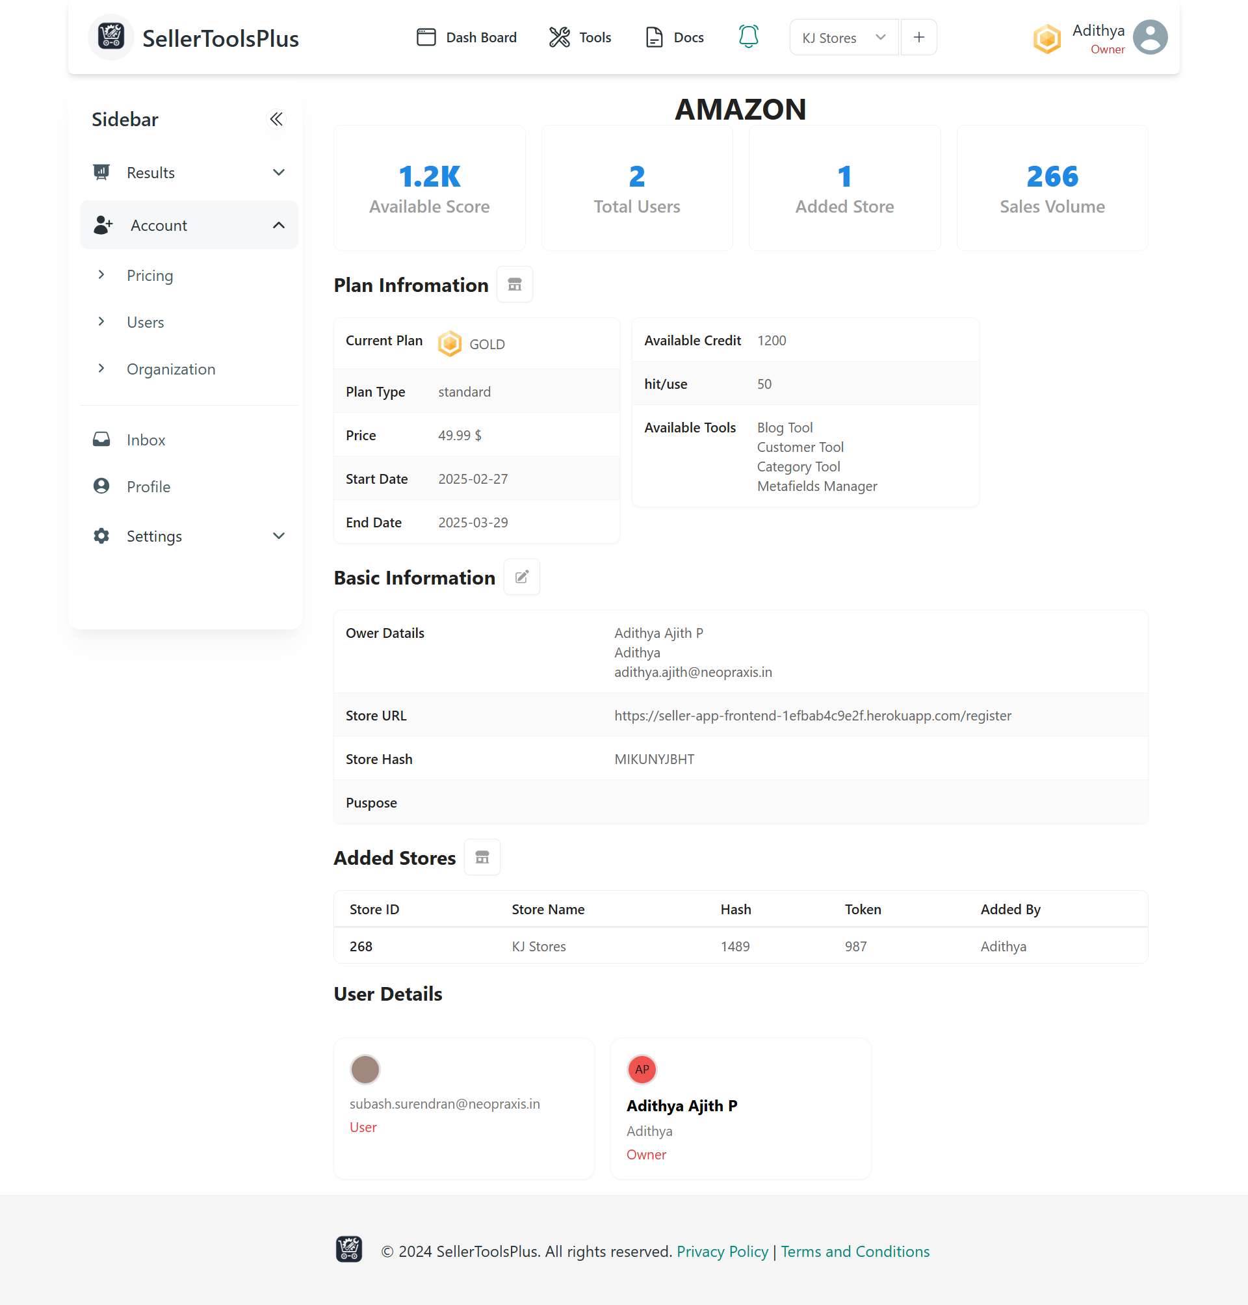Click the chevron beside Organization
Image resolution: width=1248 pixels, height=1305 pixels.
coord(101,368)
